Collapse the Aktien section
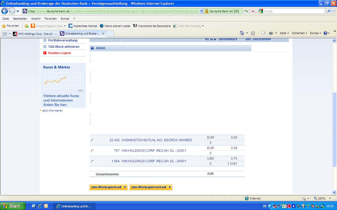The height and width of the screenshot is (210, 337). 92,48
